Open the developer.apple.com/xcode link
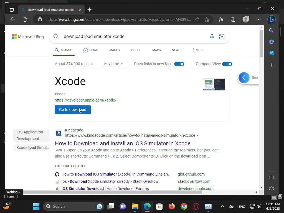 [85, 100]
